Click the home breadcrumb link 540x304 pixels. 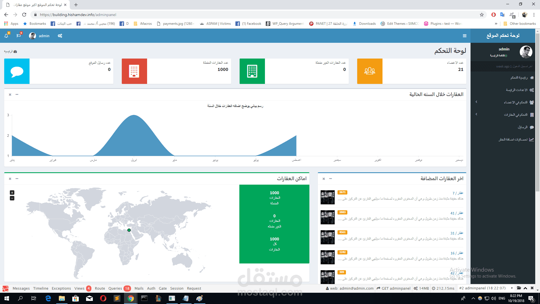(x=10, y=52)
